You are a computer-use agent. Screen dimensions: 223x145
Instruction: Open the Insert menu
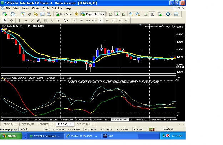click(25, 8)
